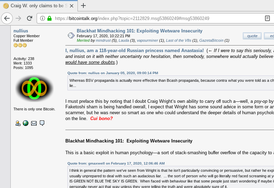Open vapourminer merit sender profile

coord(147,40)
